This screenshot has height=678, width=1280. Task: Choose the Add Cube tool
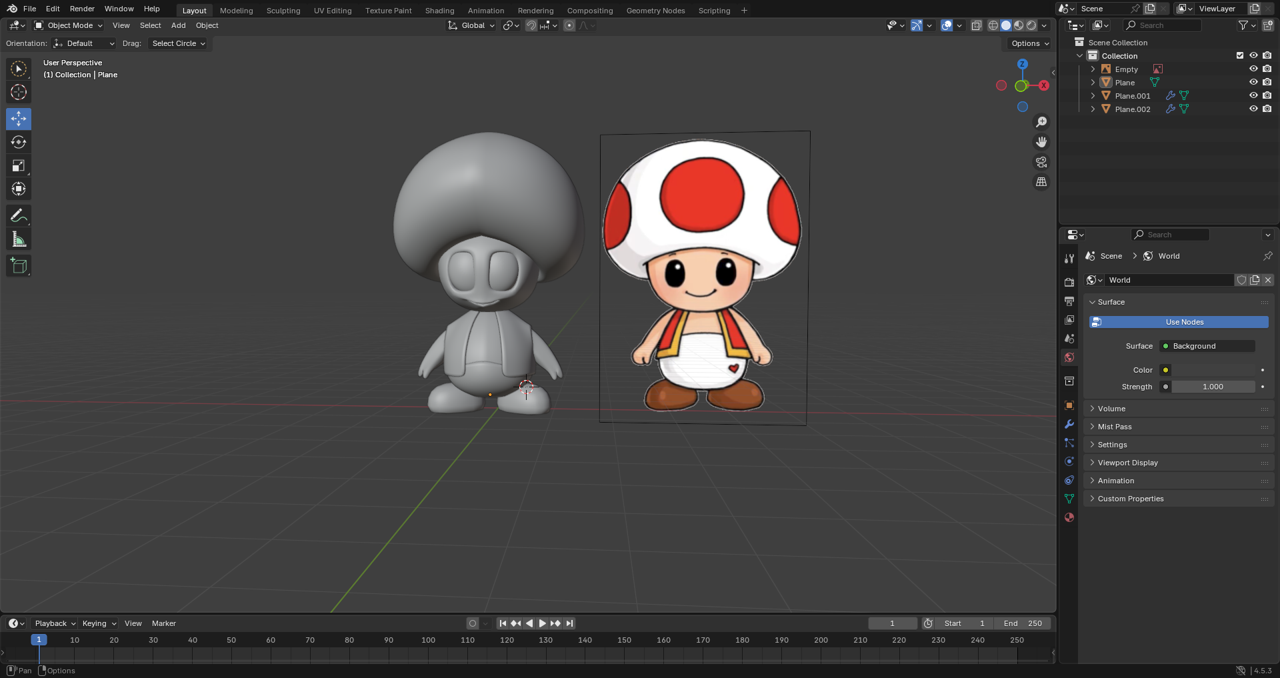[x=19, y=266]
